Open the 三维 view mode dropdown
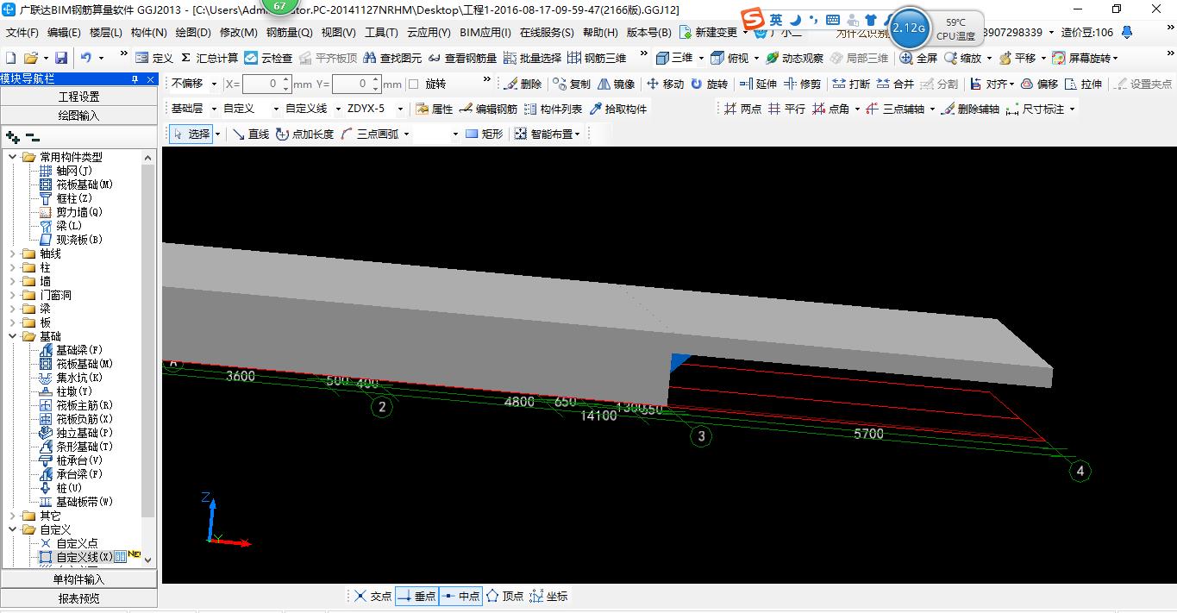The image size is (1177, 613). 701,58
